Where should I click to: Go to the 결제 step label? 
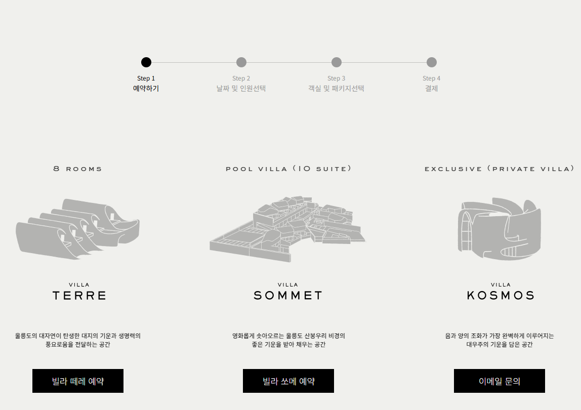[431, 89]
